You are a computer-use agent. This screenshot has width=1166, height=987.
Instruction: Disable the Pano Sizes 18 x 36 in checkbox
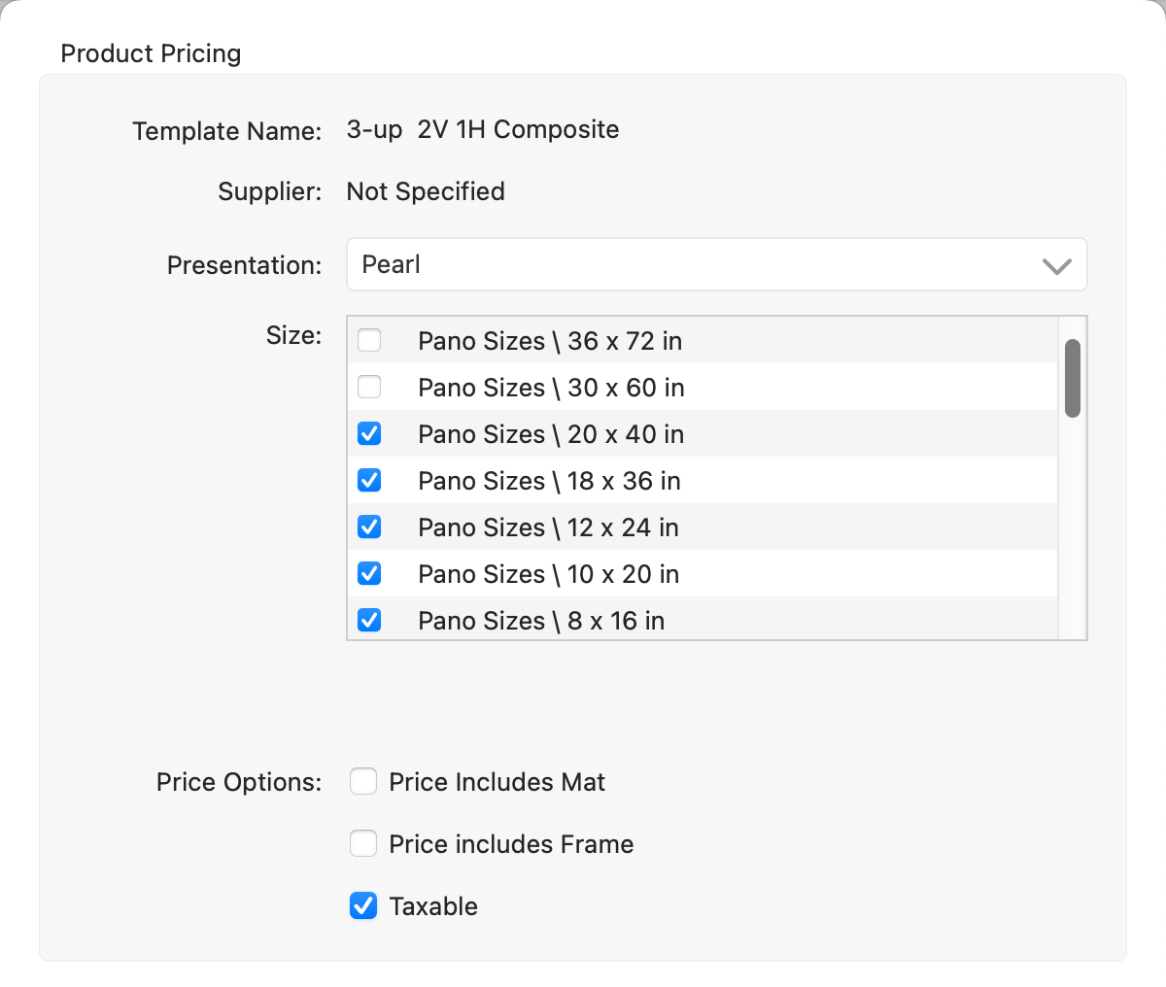(x=369, y=481)
